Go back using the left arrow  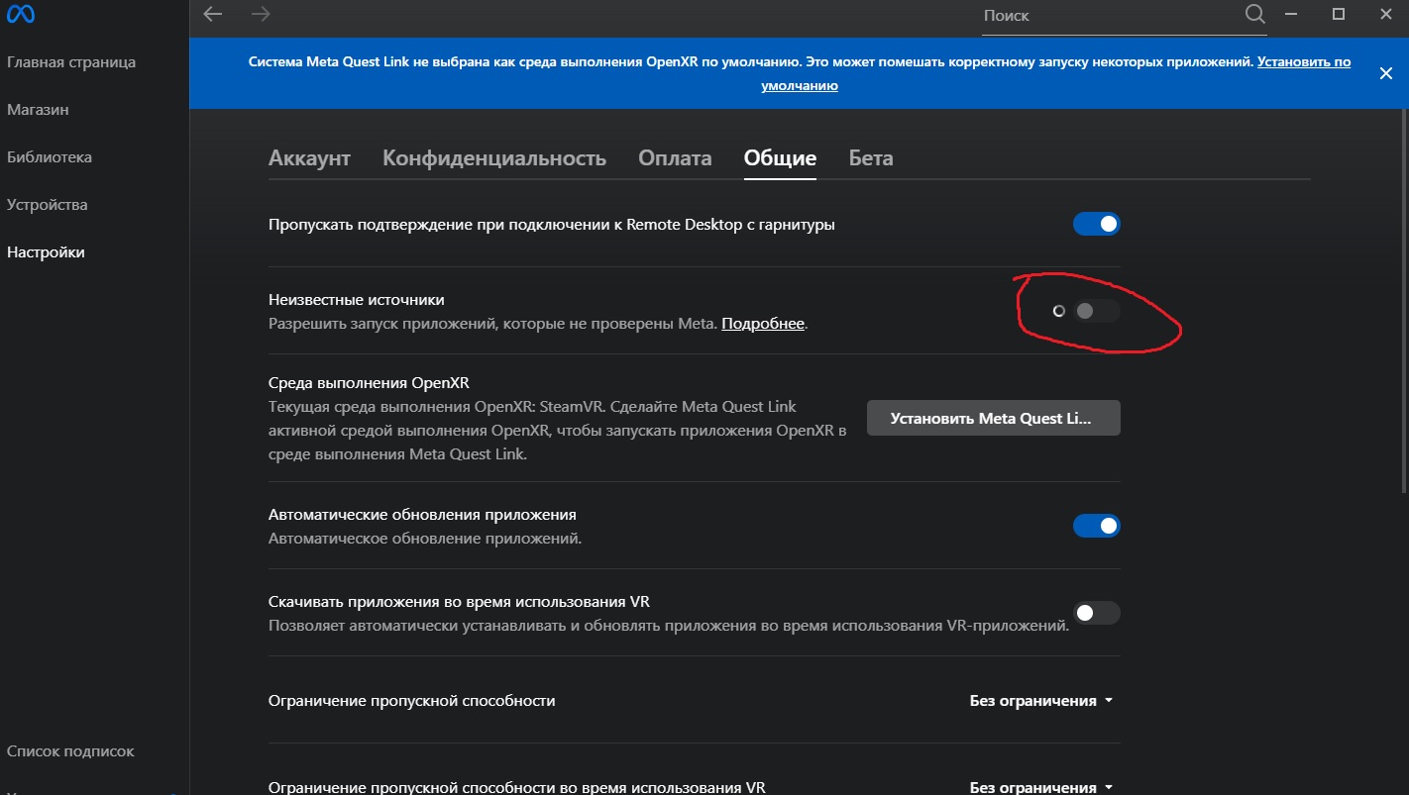(x=213, y=14)
